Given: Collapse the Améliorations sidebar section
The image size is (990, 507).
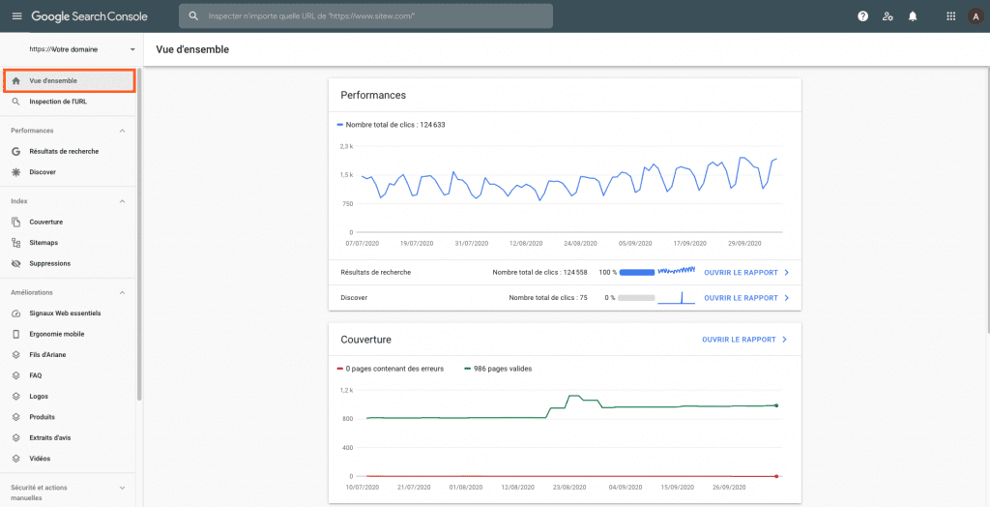Looking at the screenshot, I should point(122,292).
